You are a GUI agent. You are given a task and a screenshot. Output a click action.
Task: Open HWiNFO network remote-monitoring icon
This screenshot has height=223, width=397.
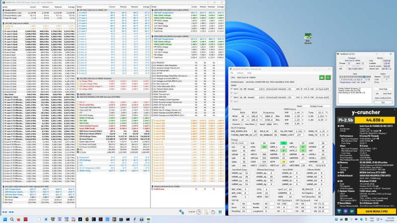182,212
